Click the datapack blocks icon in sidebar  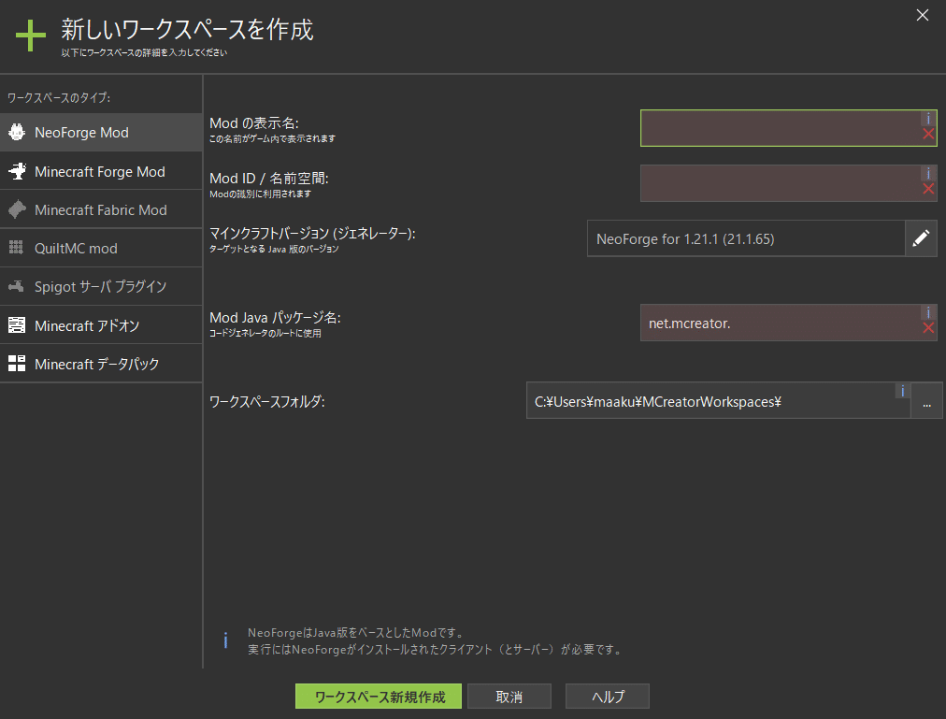point(17,364)
